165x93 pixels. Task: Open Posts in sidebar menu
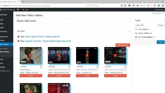pyautogui.click(x=2, y=20)
